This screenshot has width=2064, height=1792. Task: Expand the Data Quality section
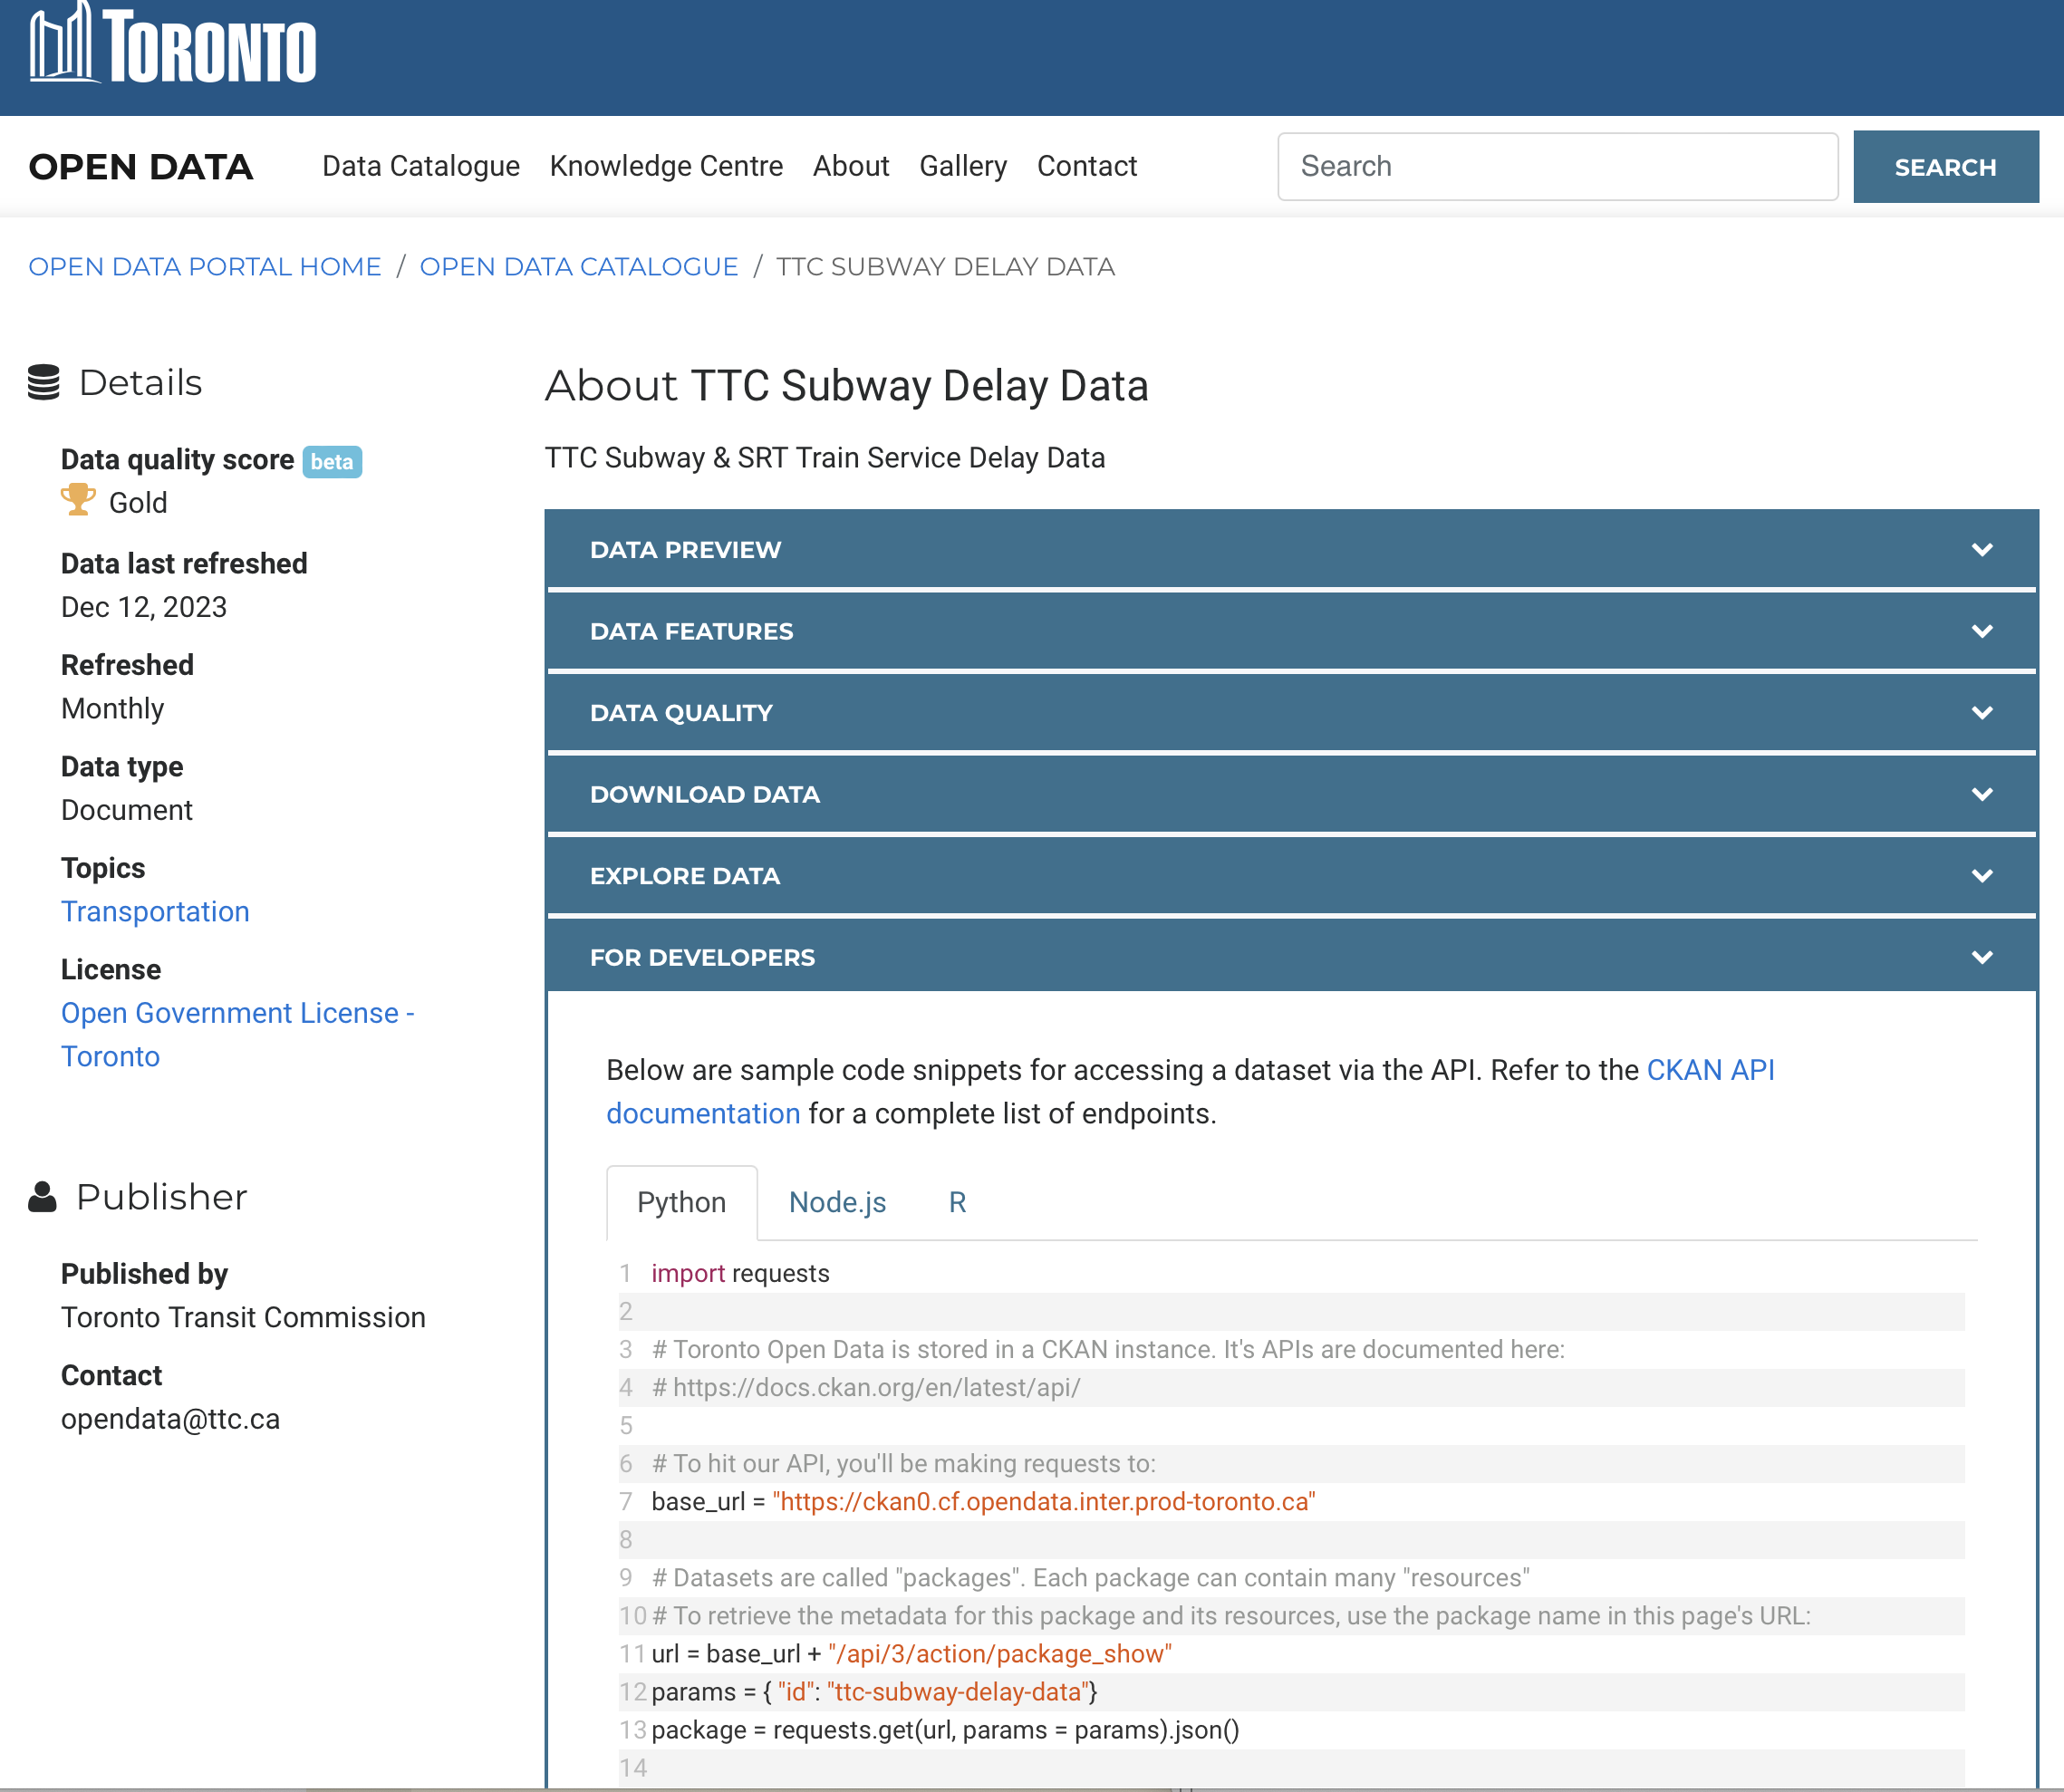(x=1291, y=712)
